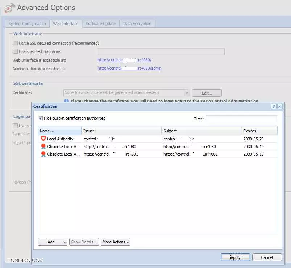Click the Subject column header
Screen dimensions: 291x268
tap(201, 131)
